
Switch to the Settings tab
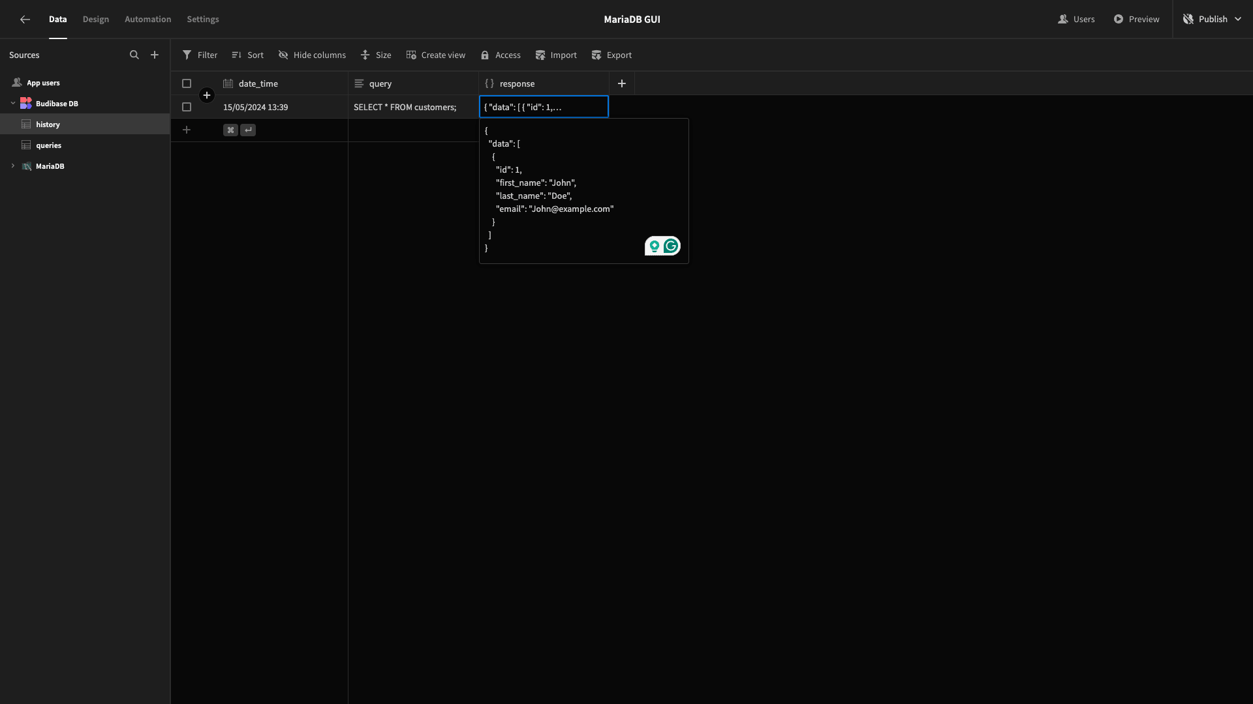(203, 19)
